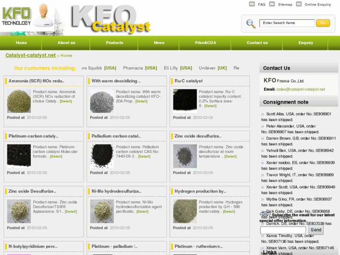Open the Sitemap link

pyautogui.click(x=285, y=5)
